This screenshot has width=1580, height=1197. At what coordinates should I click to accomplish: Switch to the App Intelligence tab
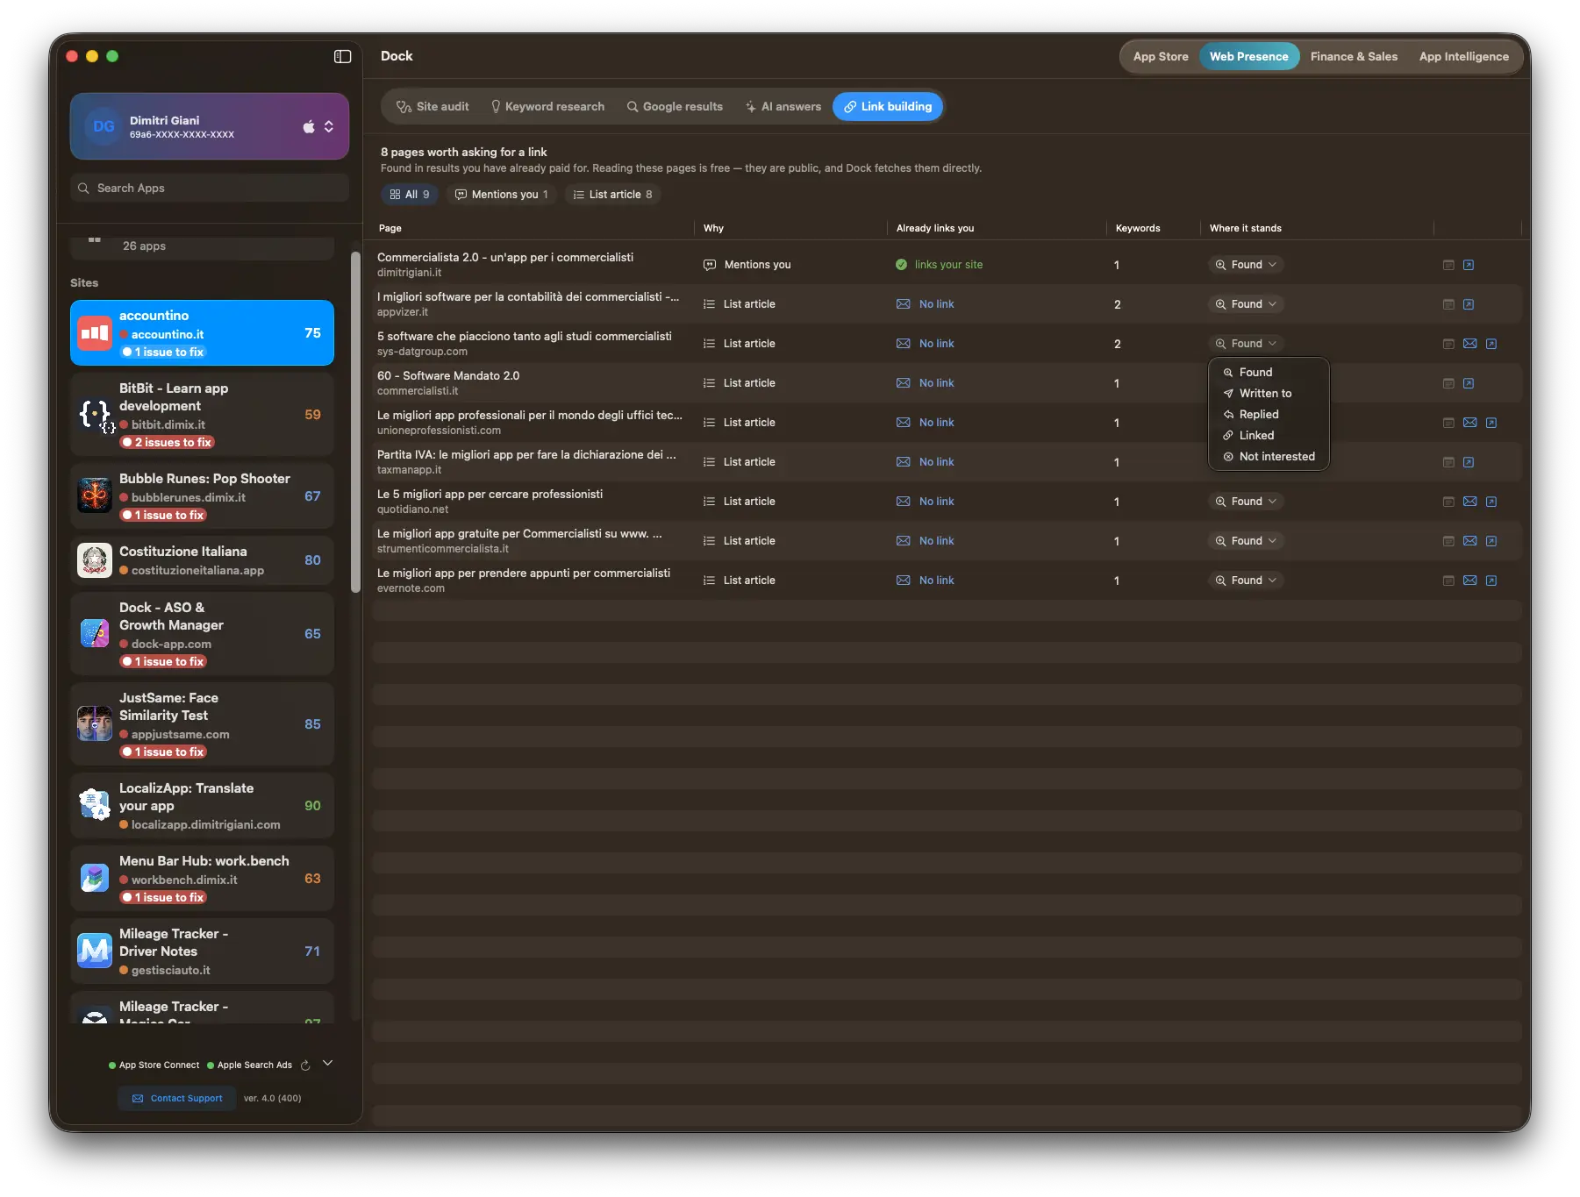point(1463,57)
